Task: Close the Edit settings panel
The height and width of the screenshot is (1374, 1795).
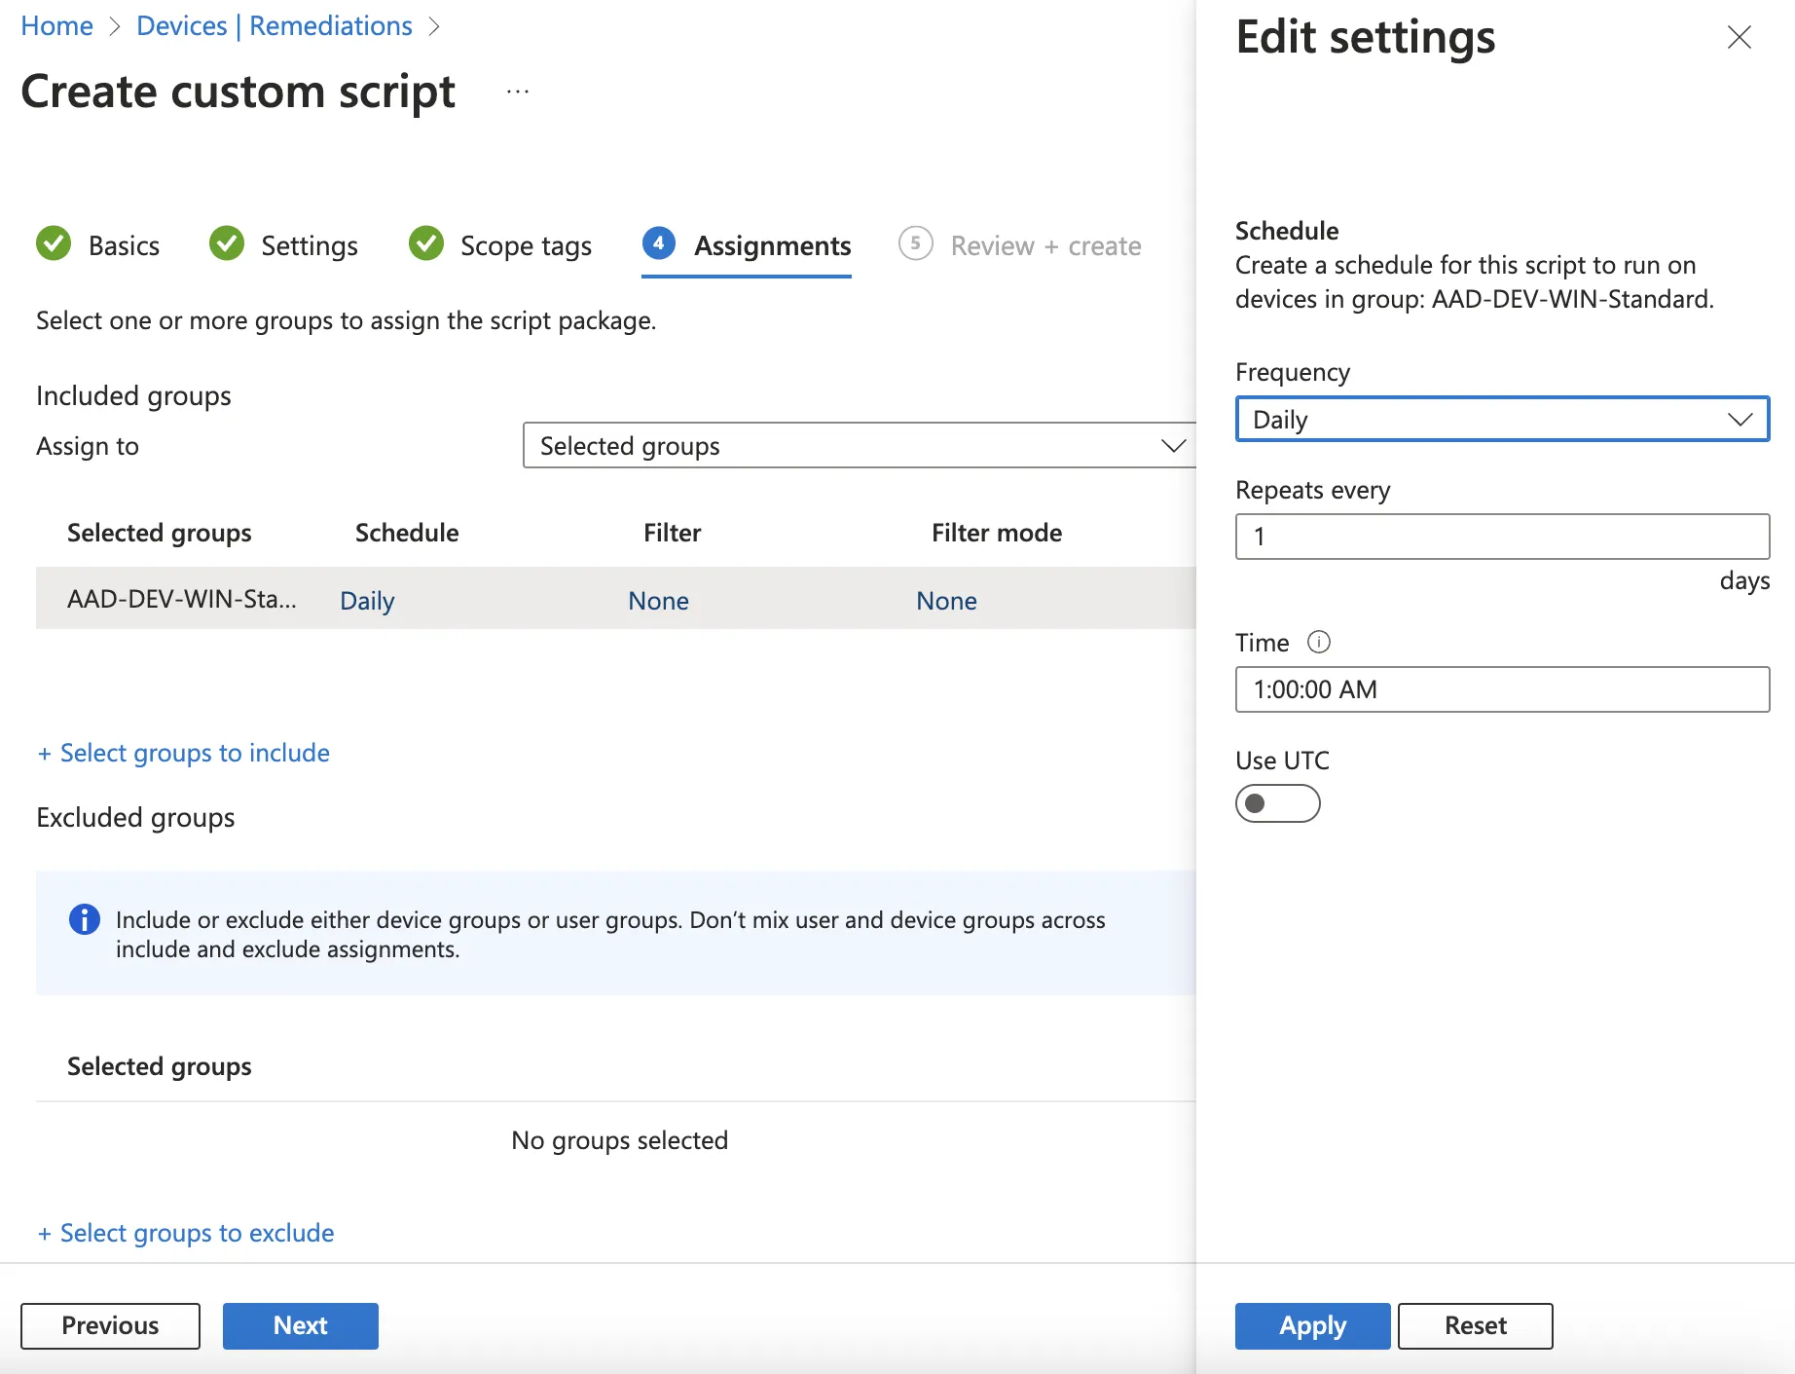Action: coord(1739,37)
